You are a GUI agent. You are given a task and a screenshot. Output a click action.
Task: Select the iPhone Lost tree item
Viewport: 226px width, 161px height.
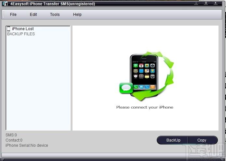(x=23, y=29)
